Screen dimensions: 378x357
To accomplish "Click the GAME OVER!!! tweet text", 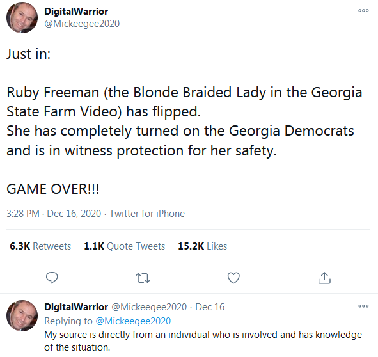I will click(x=53, y=189).
